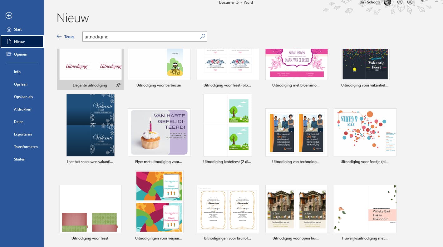Viewport: 443px width, 247px height.
Task: Minimize the Word window
Action: 436,2
